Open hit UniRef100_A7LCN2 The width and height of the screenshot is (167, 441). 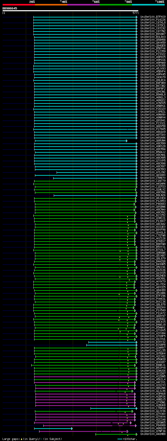click(153, 172)
